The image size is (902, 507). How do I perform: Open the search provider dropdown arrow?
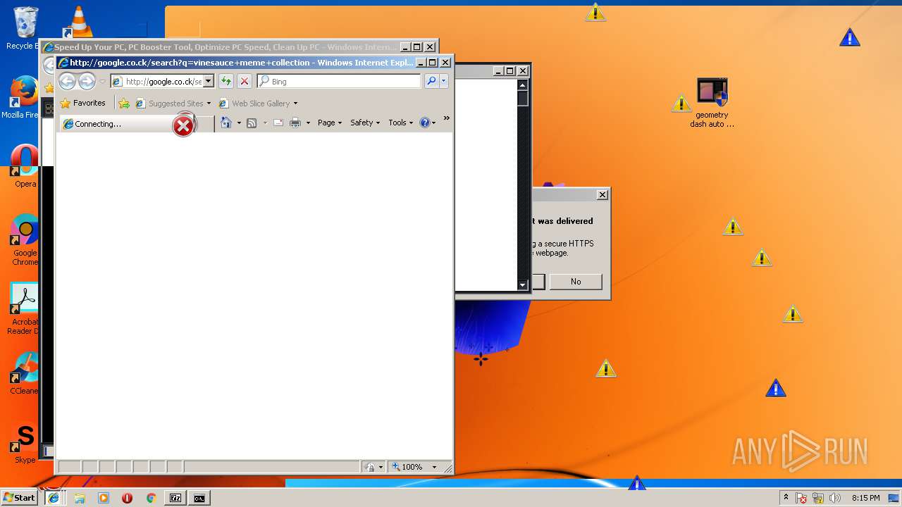pos(443,82)
